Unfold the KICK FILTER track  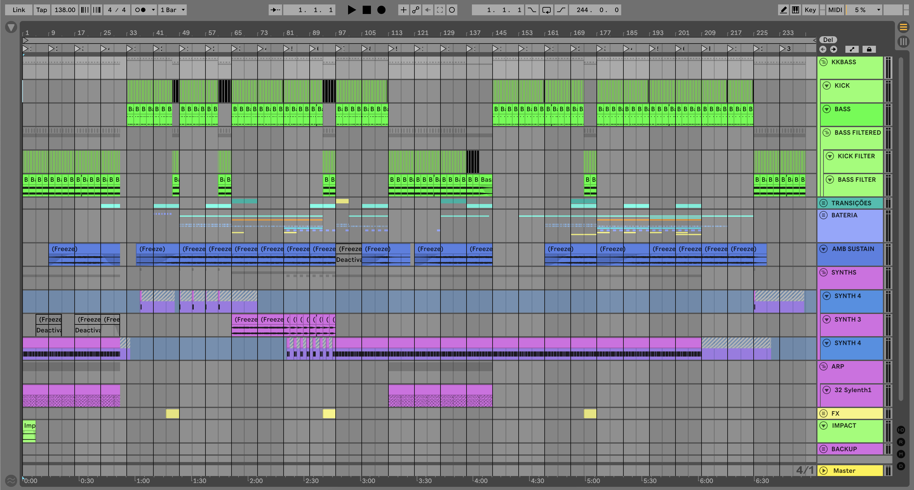pos(830,156)
